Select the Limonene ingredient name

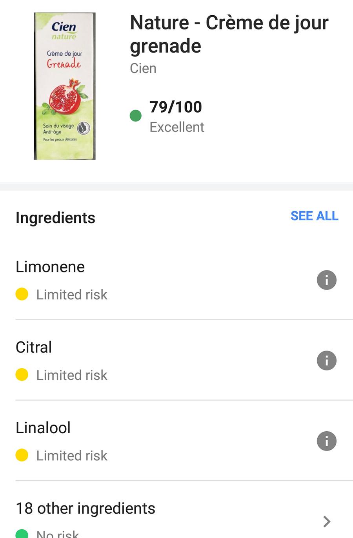(50, 267)
